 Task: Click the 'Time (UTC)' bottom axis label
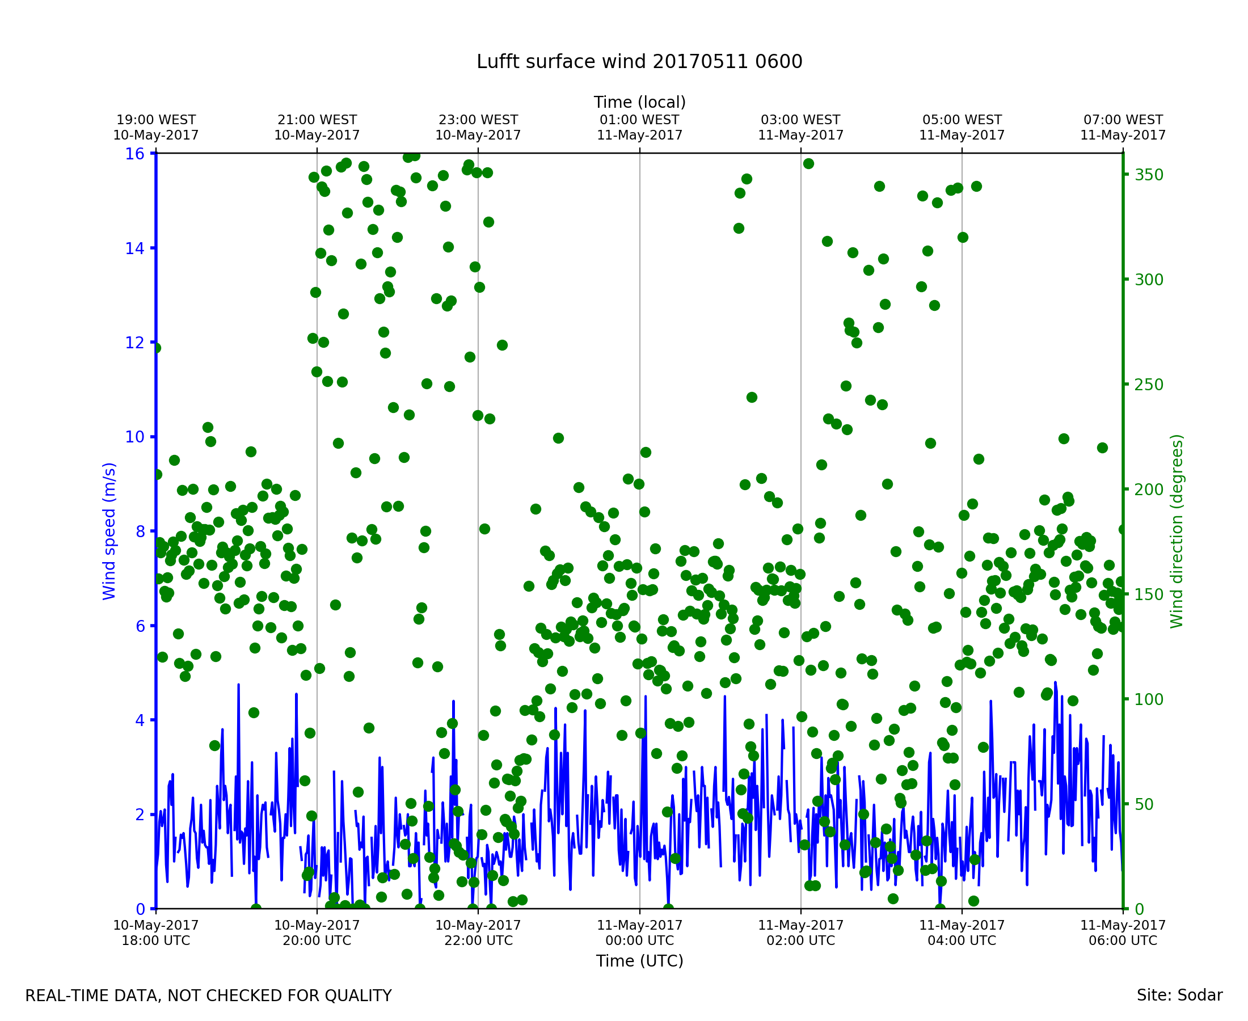coord(639,961)
